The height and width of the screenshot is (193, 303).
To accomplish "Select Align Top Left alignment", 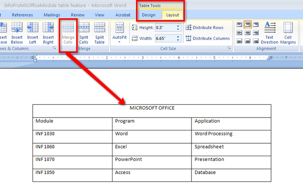I will point(239,24).
